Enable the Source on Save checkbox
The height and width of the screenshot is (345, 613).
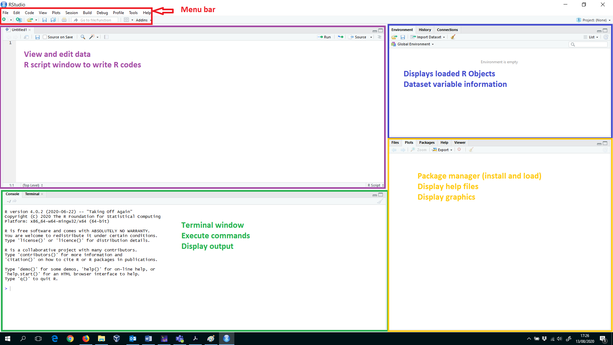pyautogui.click(x=45, y=37)
